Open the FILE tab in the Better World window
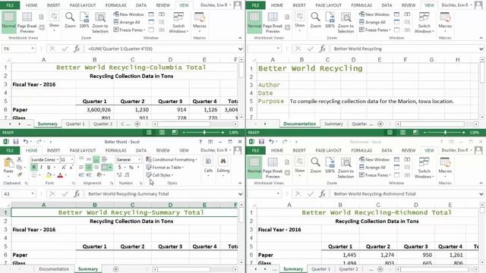Image resolution: width=486 pixels, height=273 pixels. (10, 150)
